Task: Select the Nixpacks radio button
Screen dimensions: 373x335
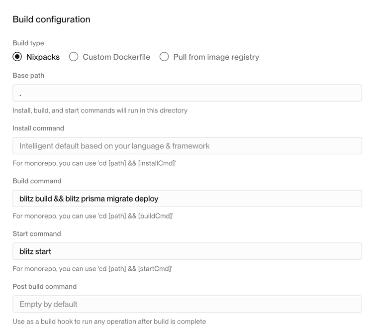Action: pos(17,57)
